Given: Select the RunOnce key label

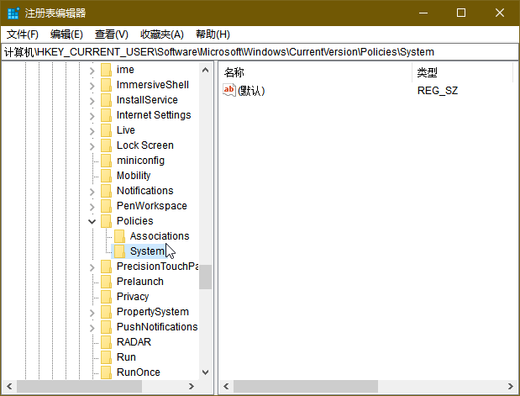Looking at the screenshot, I should 139,372.
